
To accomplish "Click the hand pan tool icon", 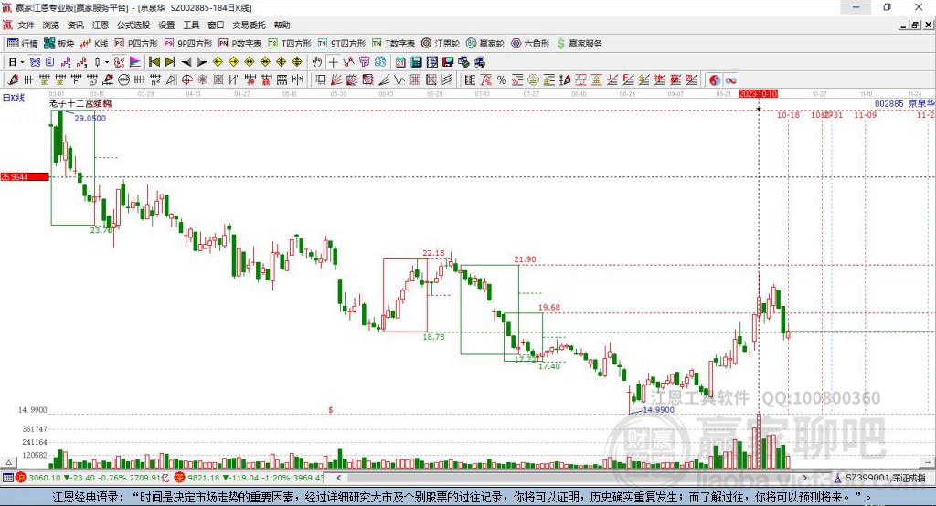I will coord(316,62).
